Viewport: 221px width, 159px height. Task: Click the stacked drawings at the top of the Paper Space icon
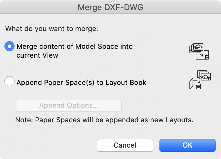(x=204, y=75)
